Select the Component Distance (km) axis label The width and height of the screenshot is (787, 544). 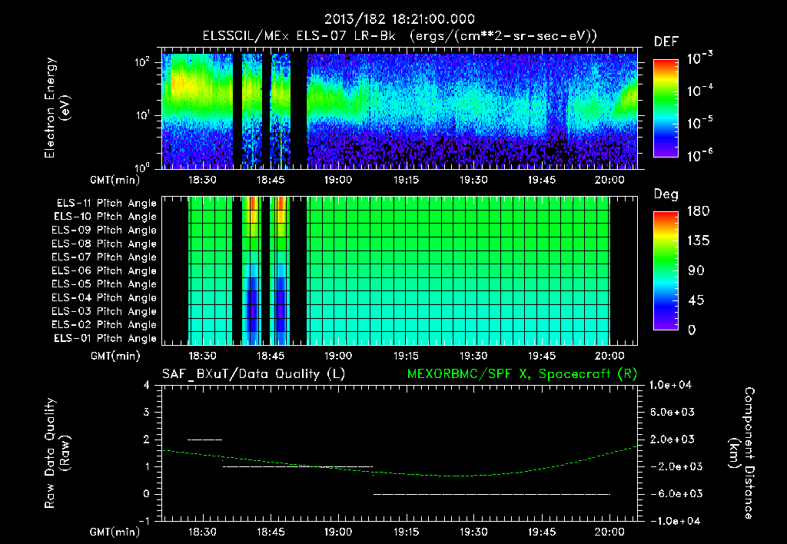pos(742,453)
